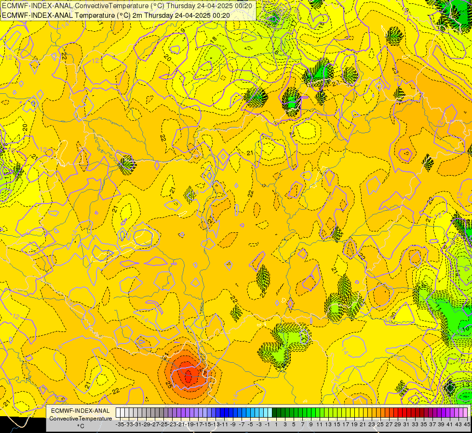Image resolution: width=472 pixels, height=433 pixels.
Task: Click the 17 value on the legend scale
Action: coord(346,424)
